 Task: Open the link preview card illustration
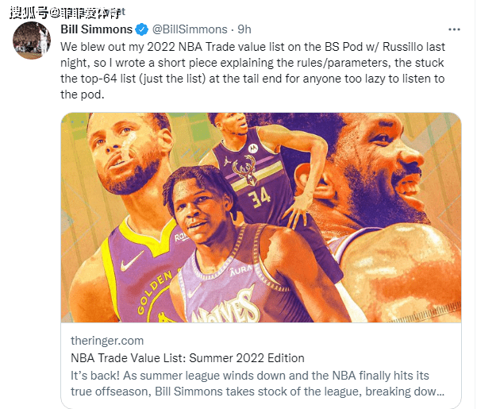pyautogui.click(x=261, y=218)
